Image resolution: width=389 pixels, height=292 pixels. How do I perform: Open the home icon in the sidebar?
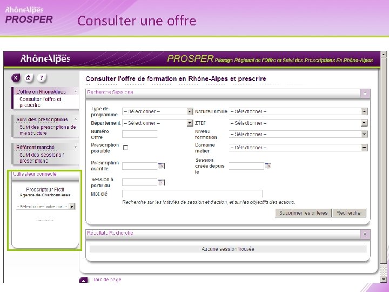pyautogui.click(x=29, y=78)
